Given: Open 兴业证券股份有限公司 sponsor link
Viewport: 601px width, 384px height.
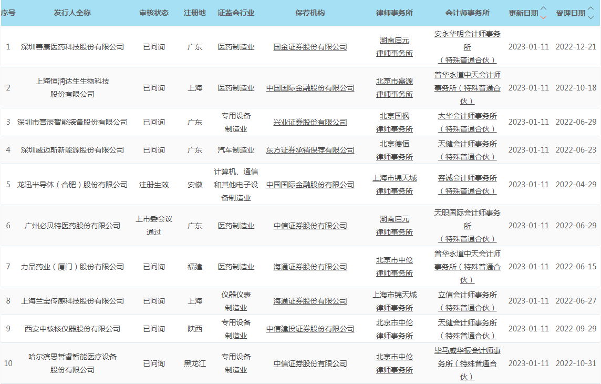Looking at the screenshot, I should (310, 122).
